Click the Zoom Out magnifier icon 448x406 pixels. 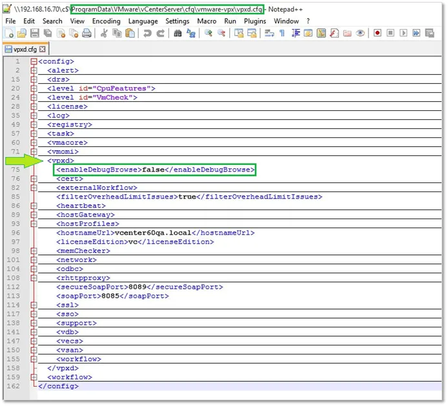221,34
